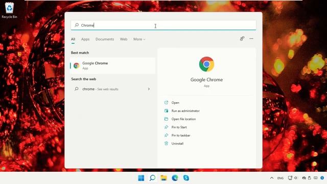Switch to the Web filter tab
This screenshot has width=327, height=184.
pos(124,39)
